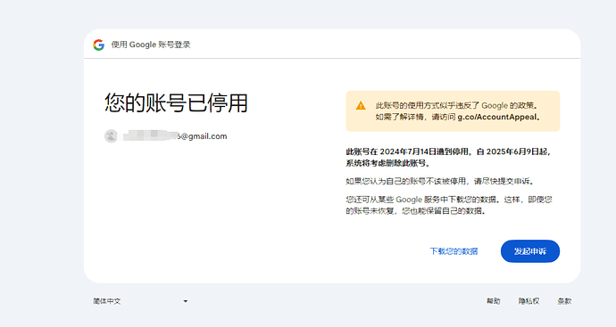Click the 请尽快提交申诉 paragraph
The image size is (616, 327).
[440, 181]
